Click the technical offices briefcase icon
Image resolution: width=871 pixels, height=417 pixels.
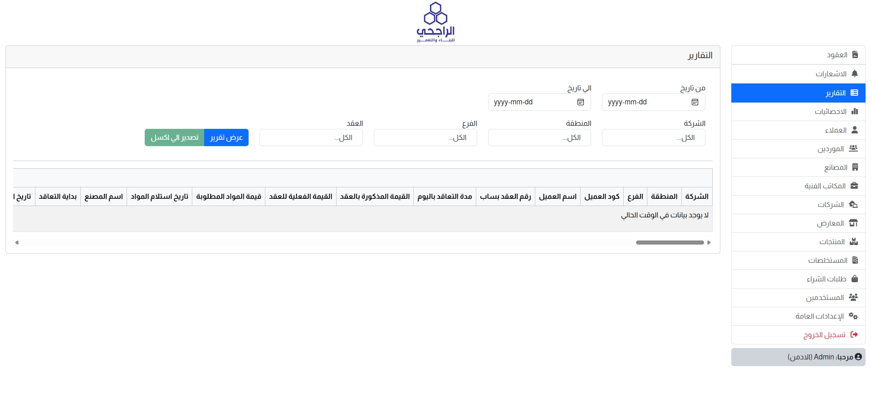[x=854, y=186]
